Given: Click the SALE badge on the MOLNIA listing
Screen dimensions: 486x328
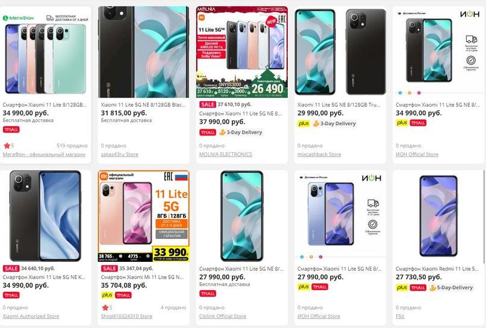Looking at the screenshot, I should (207, 104).
